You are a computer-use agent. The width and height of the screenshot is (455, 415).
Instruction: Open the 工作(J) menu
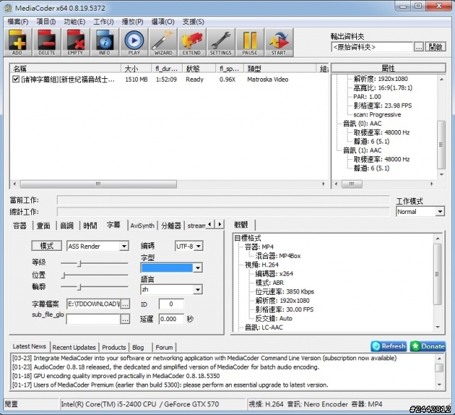coord(104,22)
